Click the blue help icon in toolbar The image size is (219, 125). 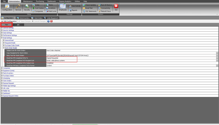tap(48, 21)
